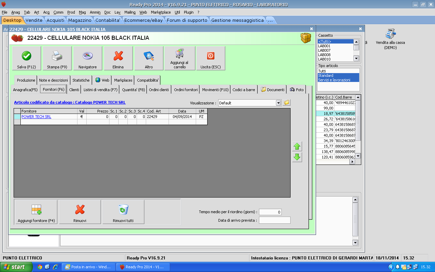Open the Ordini clienti tab
435x272 pixels.
159,90
